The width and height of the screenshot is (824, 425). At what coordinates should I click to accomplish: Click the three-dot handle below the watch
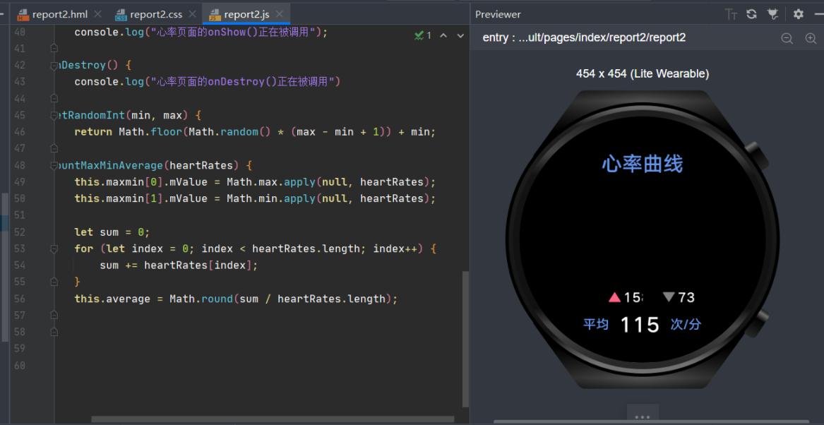[x=642, y=417]
